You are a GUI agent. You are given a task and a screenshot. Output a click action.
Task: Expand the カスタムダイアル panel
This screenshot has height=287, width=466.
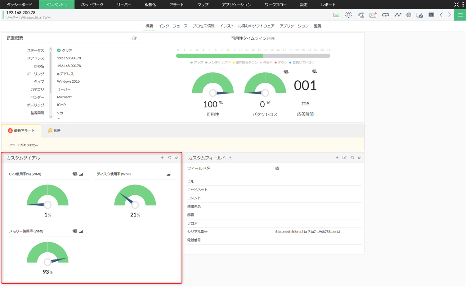(x=177, y=158)
